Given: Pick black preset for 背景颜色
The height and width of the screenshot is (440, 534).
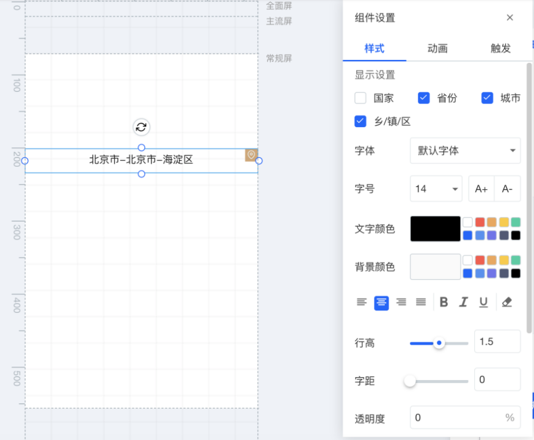Looking at the screenshot, I should 516,273.
